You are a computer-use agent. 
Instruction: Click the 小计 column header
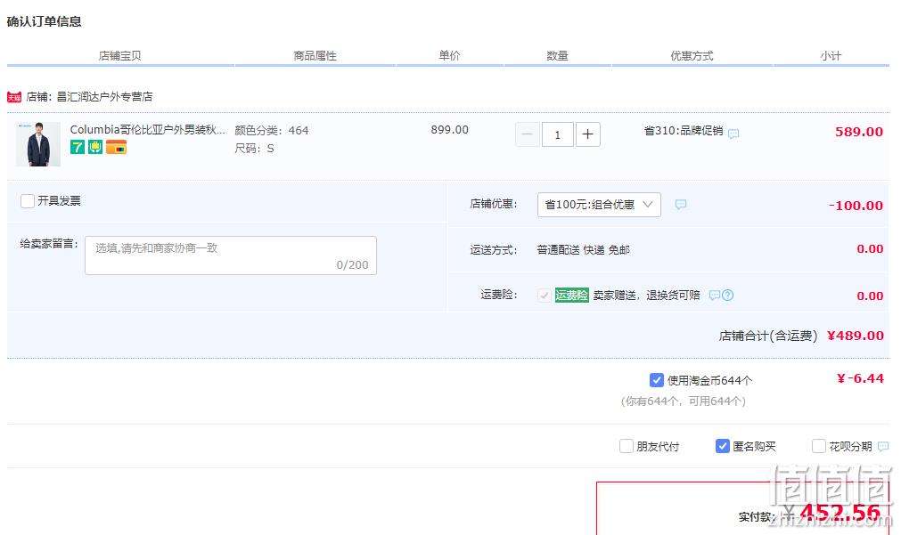point(831,56)
